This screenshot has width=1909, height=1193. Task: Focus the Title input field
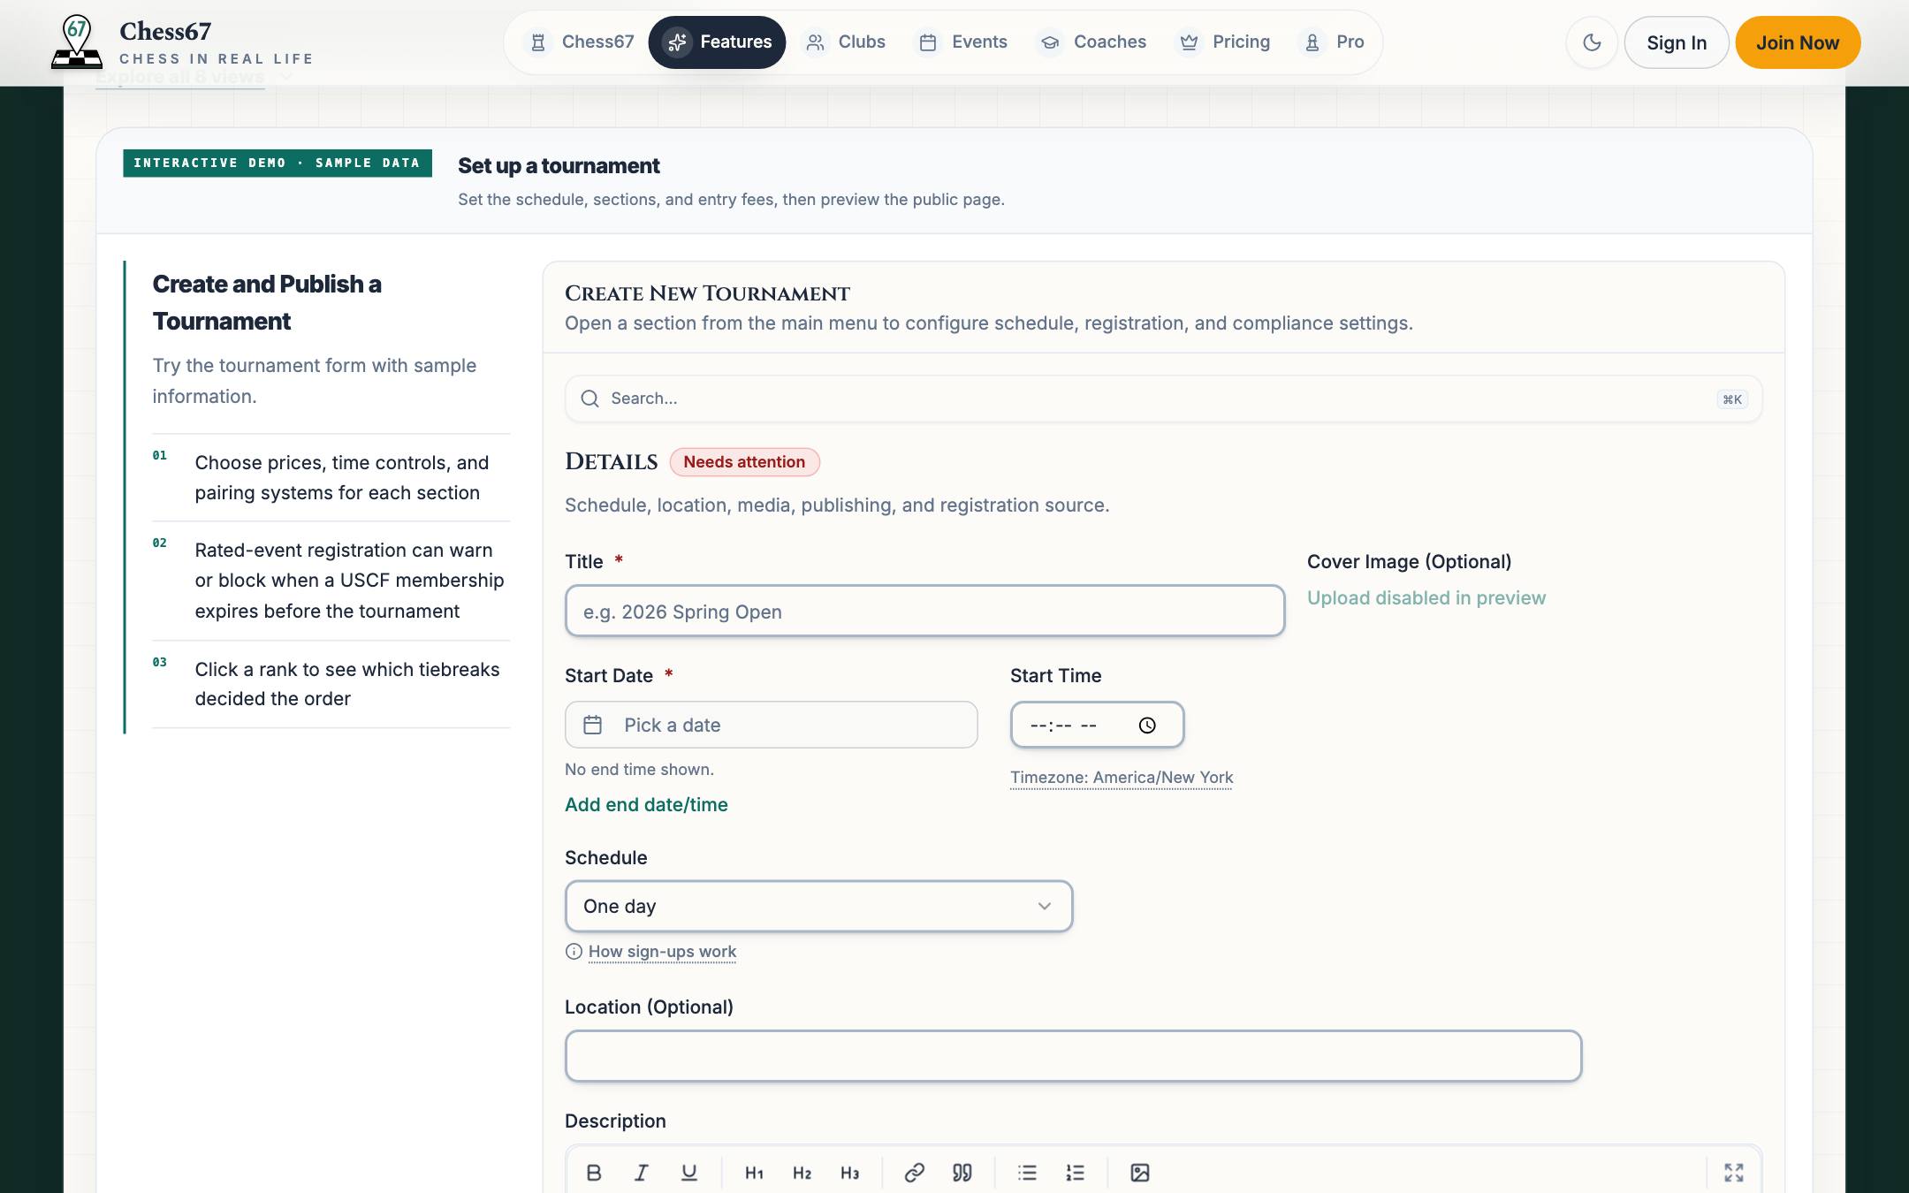924,611
